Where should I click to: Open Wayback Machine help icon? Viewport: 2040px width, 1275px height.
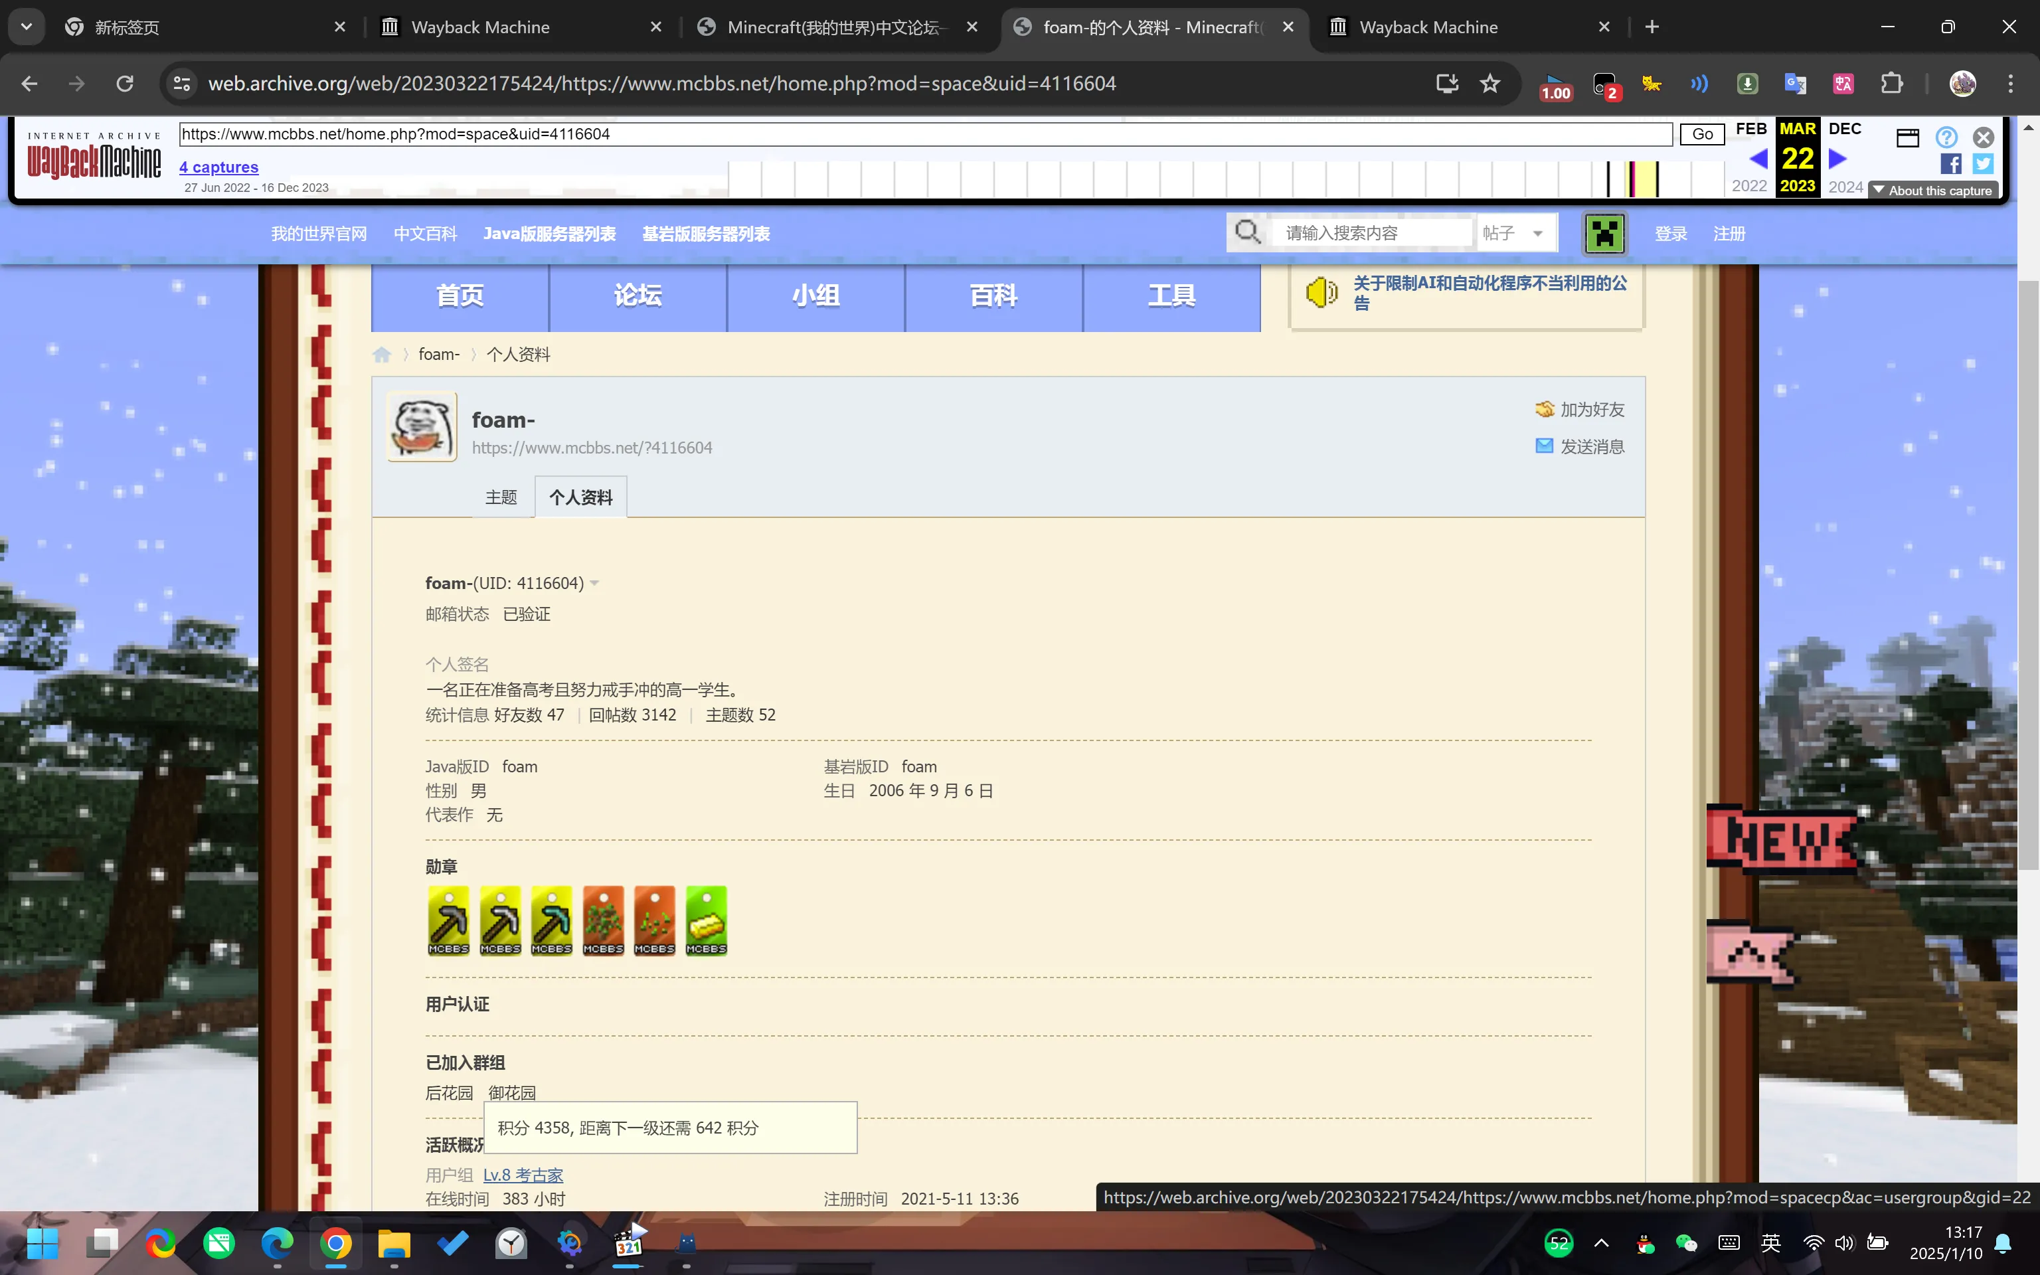1946,137
